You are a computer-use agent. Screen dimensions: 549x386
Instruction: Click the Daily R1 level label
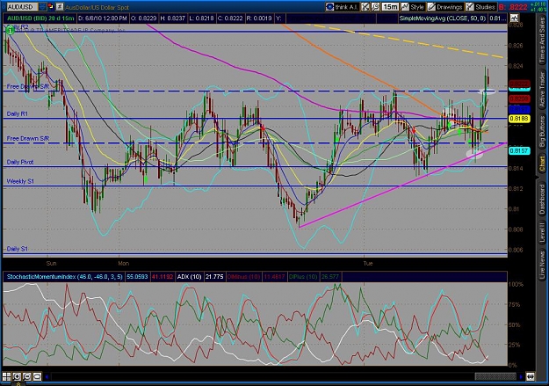(x=18, y=114)
